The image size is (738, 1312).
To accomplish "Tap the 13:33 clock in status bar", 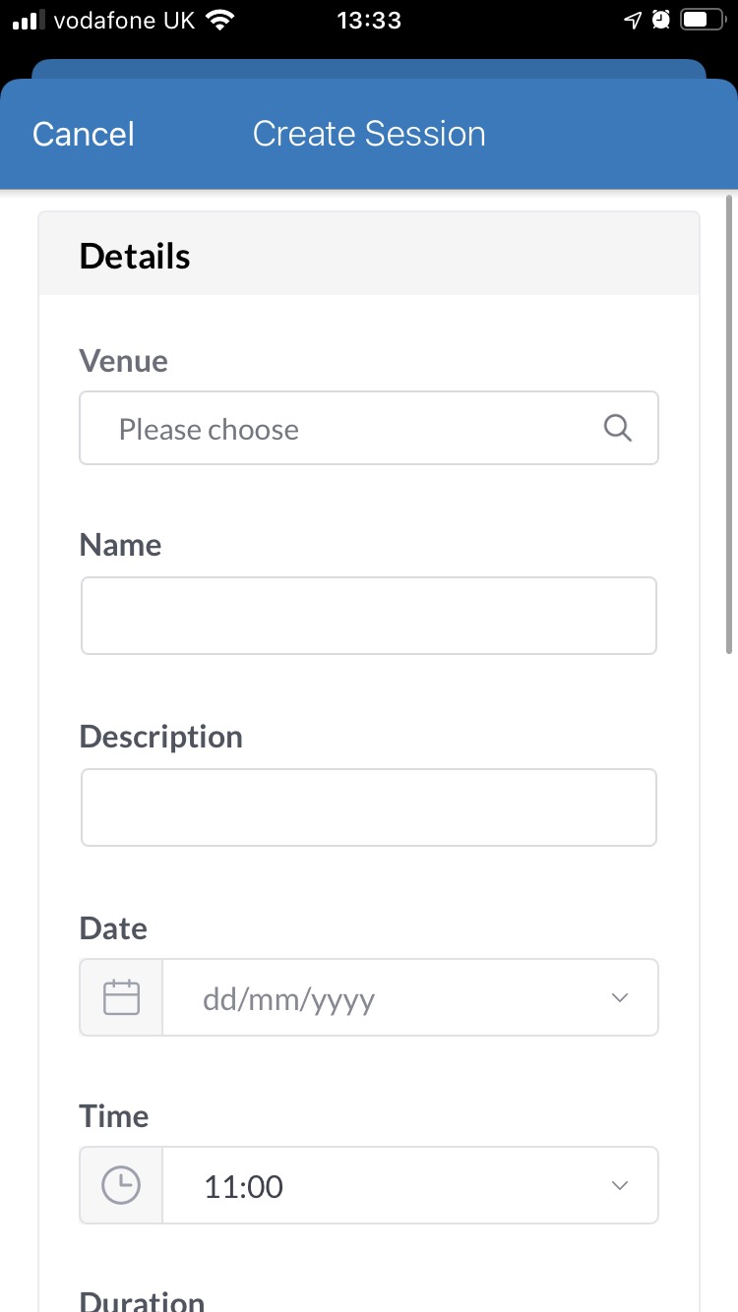I will 369,20.
